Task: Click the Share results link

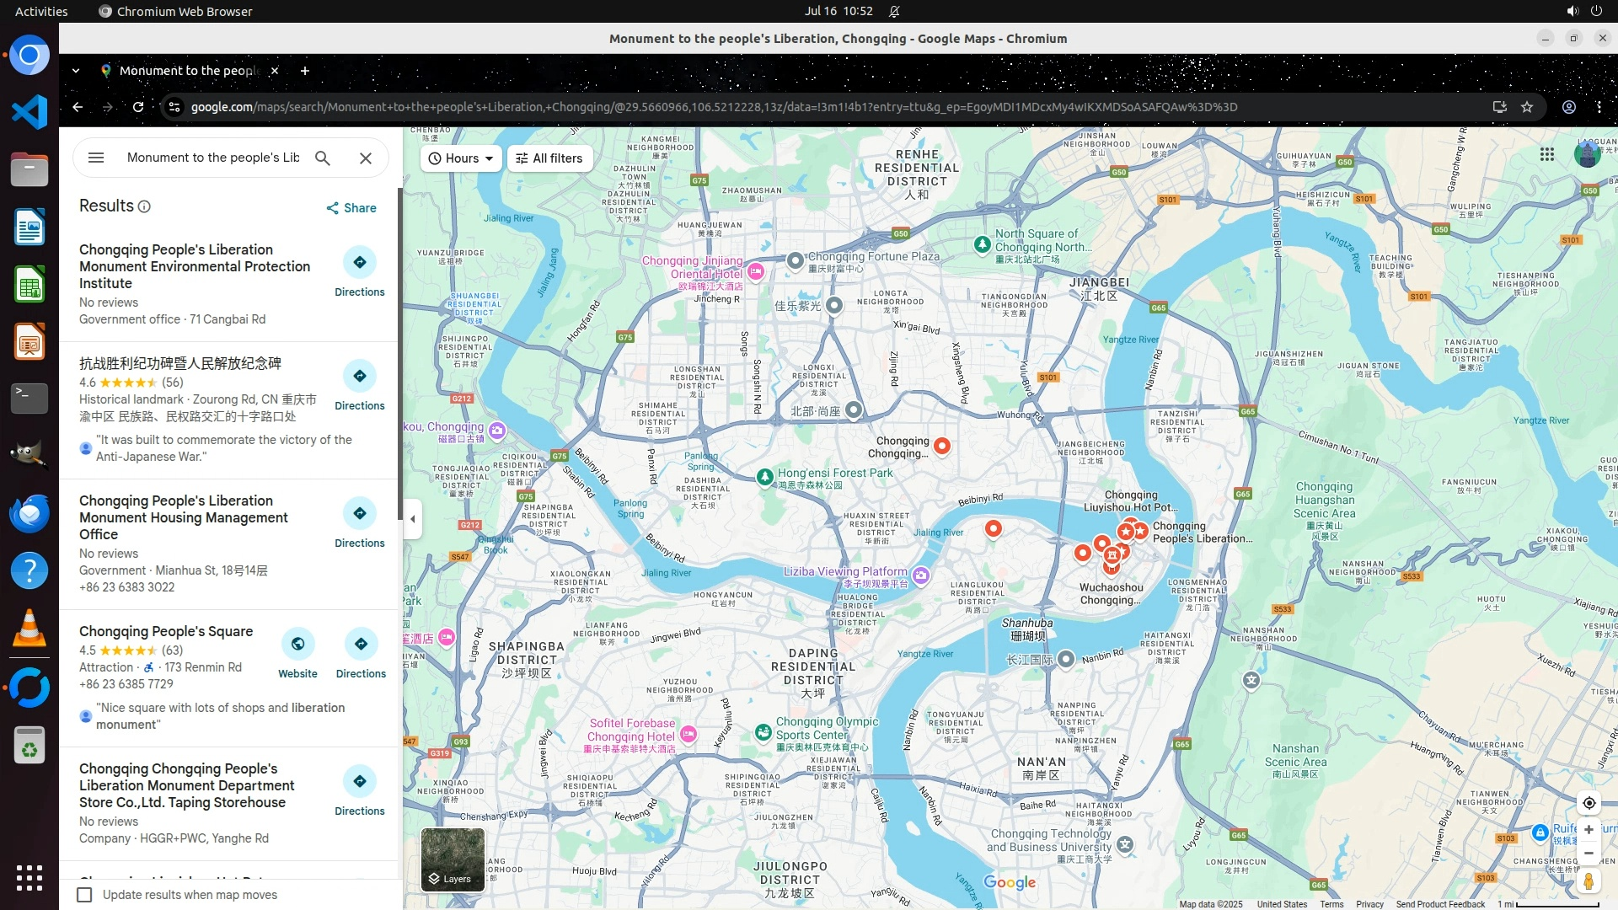Action: click(x=351, y=208)
